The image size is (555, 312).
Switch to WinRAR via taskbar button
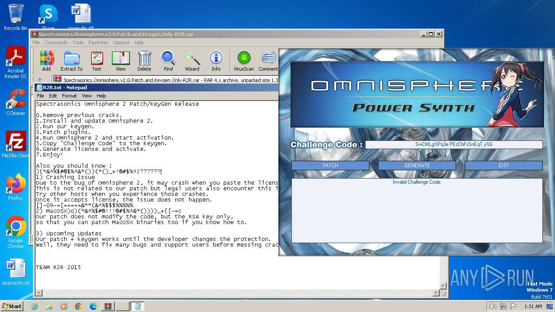[108, 306]
